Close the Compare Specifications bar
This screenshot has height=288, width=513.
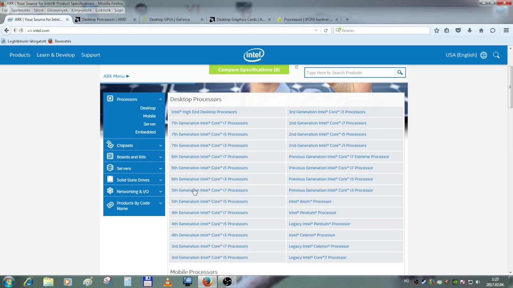(297, 67)
